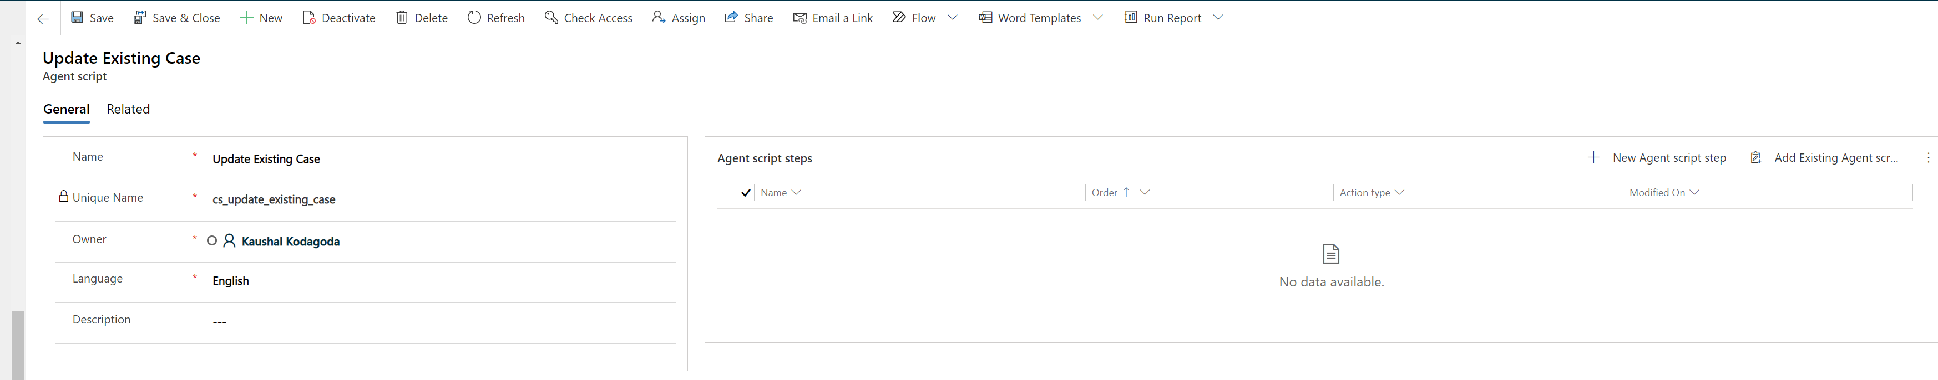Click Email a Link
The height and width of the screenshot is (380, 1938).
pos(833,18)
